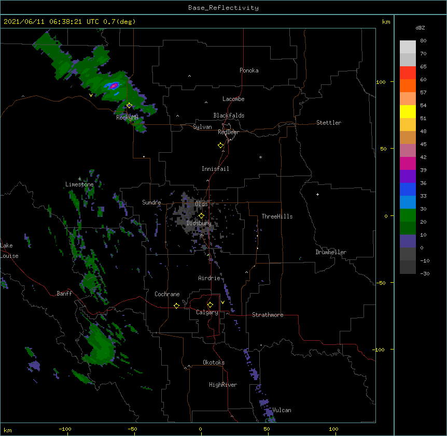Screen dimensions: 447x436
Task: Click the yellow diamond marker under Cochrane
Action: 176,306
